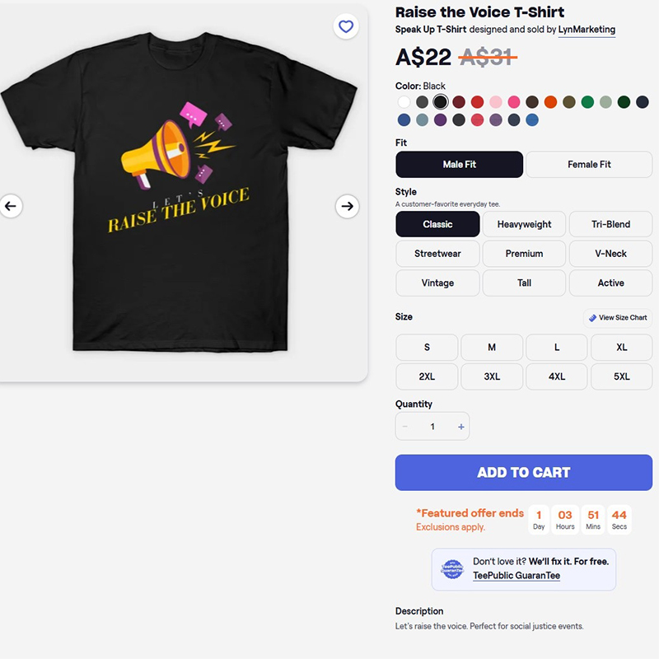The width and height of the screenshot is (659, 659).
Task: Switch to Female Fit
Action: tap(589, 165)
